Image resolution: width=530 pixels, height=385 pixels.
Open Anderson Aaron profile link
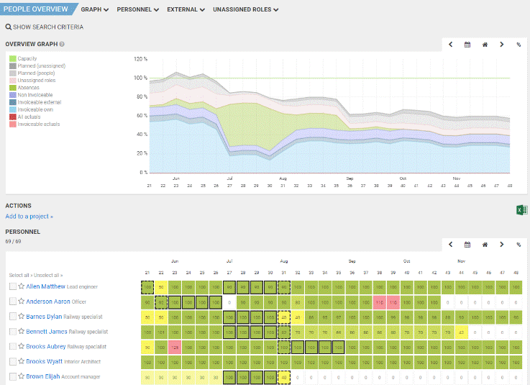click(x=48, y=301)
